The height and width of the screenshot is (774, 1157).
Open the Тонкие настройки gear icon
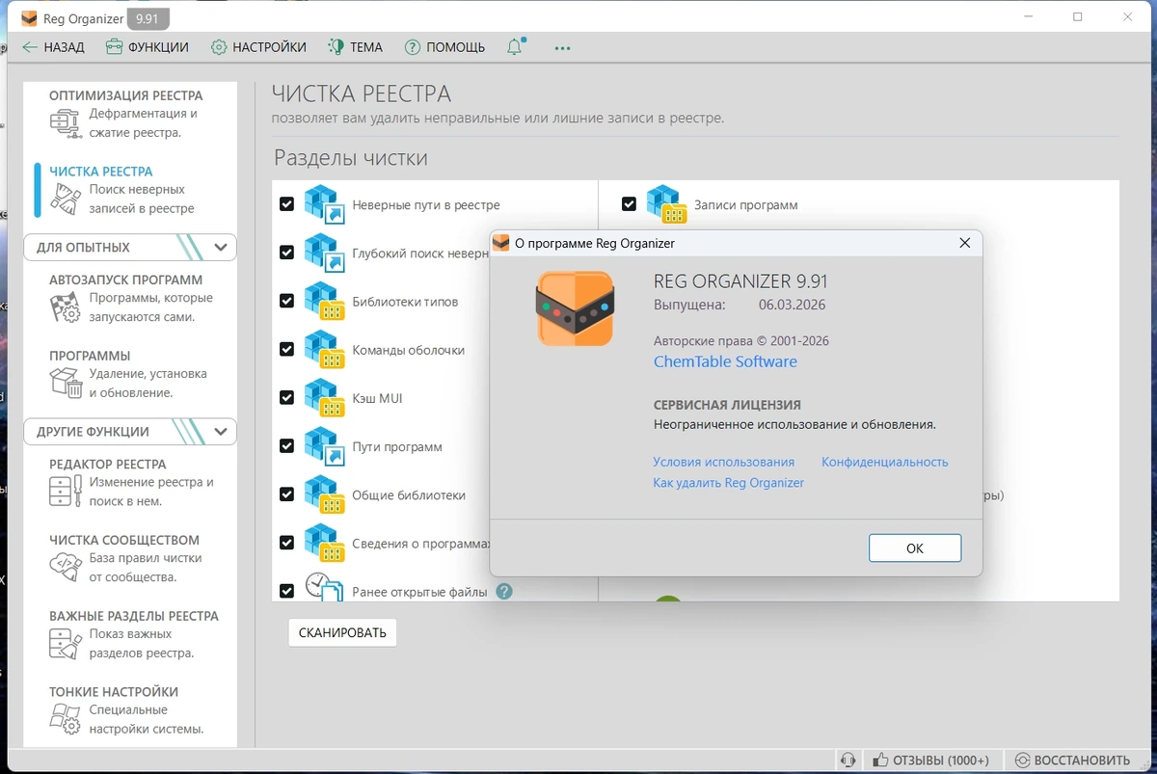[x=66, y=719]
